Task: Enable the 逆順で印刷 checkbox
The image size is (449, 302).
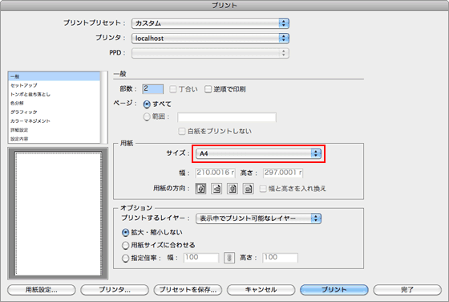Action: [208, 89]
